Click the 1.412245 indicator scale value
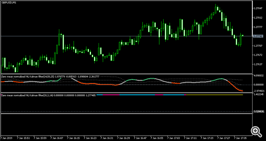Screen dimensions: 266x141 coord(259,94)
